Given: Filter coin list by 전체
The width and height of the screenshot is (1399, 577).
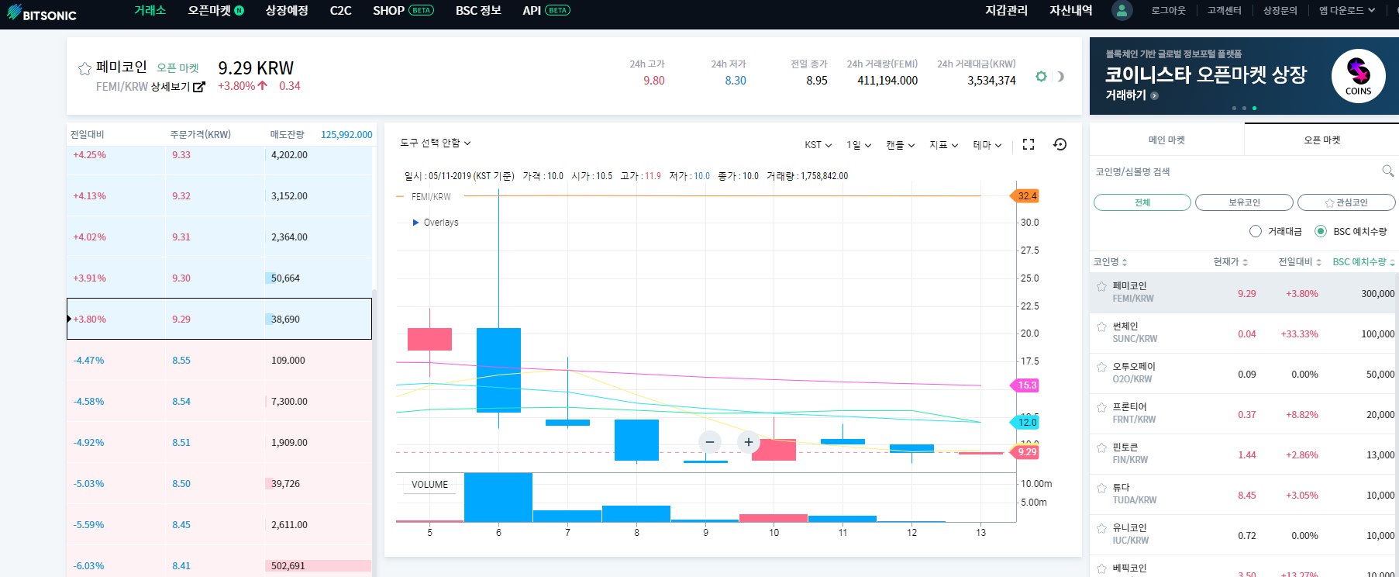Looking at the screenshot, I should pyautogui.click(x=1142, y=202).
